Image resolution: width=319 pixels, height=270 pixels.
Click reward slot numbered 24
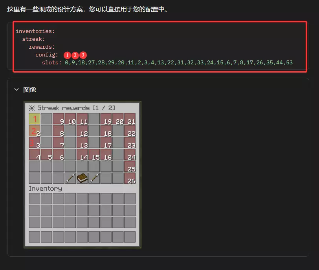(130, 154)
